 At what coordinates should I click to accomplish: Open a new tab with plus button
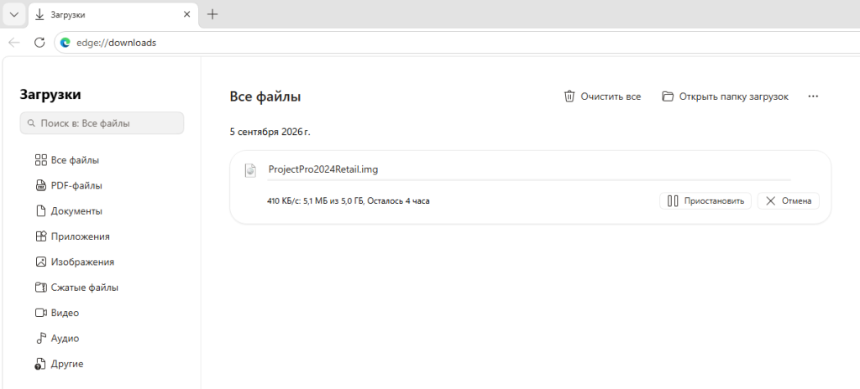(212, 15)
